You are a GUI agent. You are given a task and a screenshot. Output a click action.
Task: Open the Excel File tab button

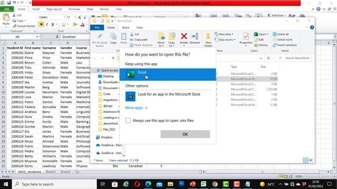coord(7,9)
